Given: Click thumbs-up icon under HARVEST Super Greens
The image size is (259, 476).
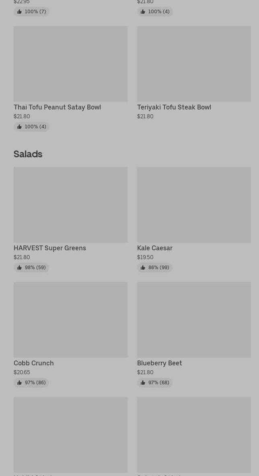Looking at the screenshot, I should point(19,268).
